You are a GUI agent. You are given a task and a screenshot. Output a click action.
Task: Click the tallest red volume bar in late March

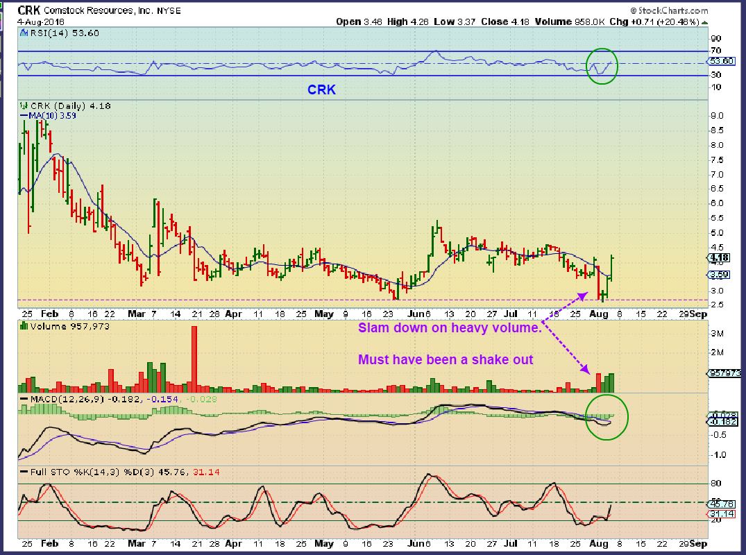[194, 359]
